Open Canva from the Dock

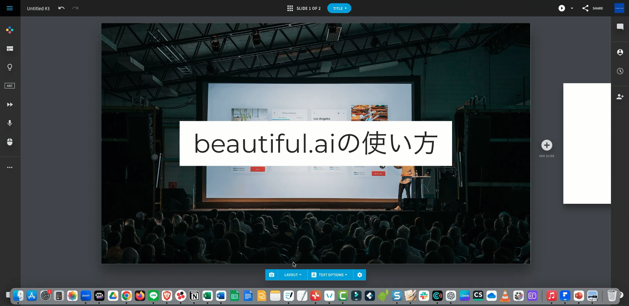point(465,296)
